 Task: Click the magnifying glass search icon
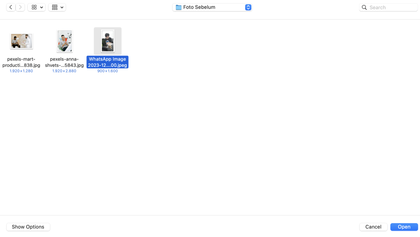(x=364, y=7)
